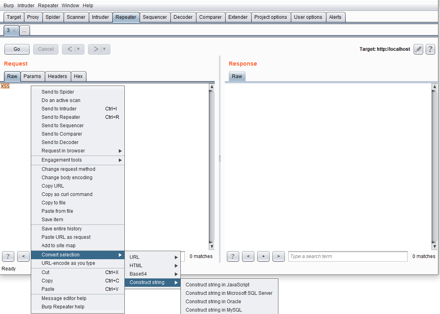This screenshot has width=440, height=314.
Task: Click request pane scrollbar down arrow
Action: click(x=212, y=247)
